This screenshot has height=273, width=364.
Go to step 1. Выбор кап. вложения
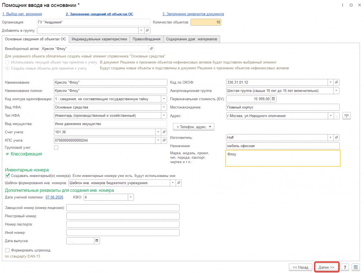(22, 14)
